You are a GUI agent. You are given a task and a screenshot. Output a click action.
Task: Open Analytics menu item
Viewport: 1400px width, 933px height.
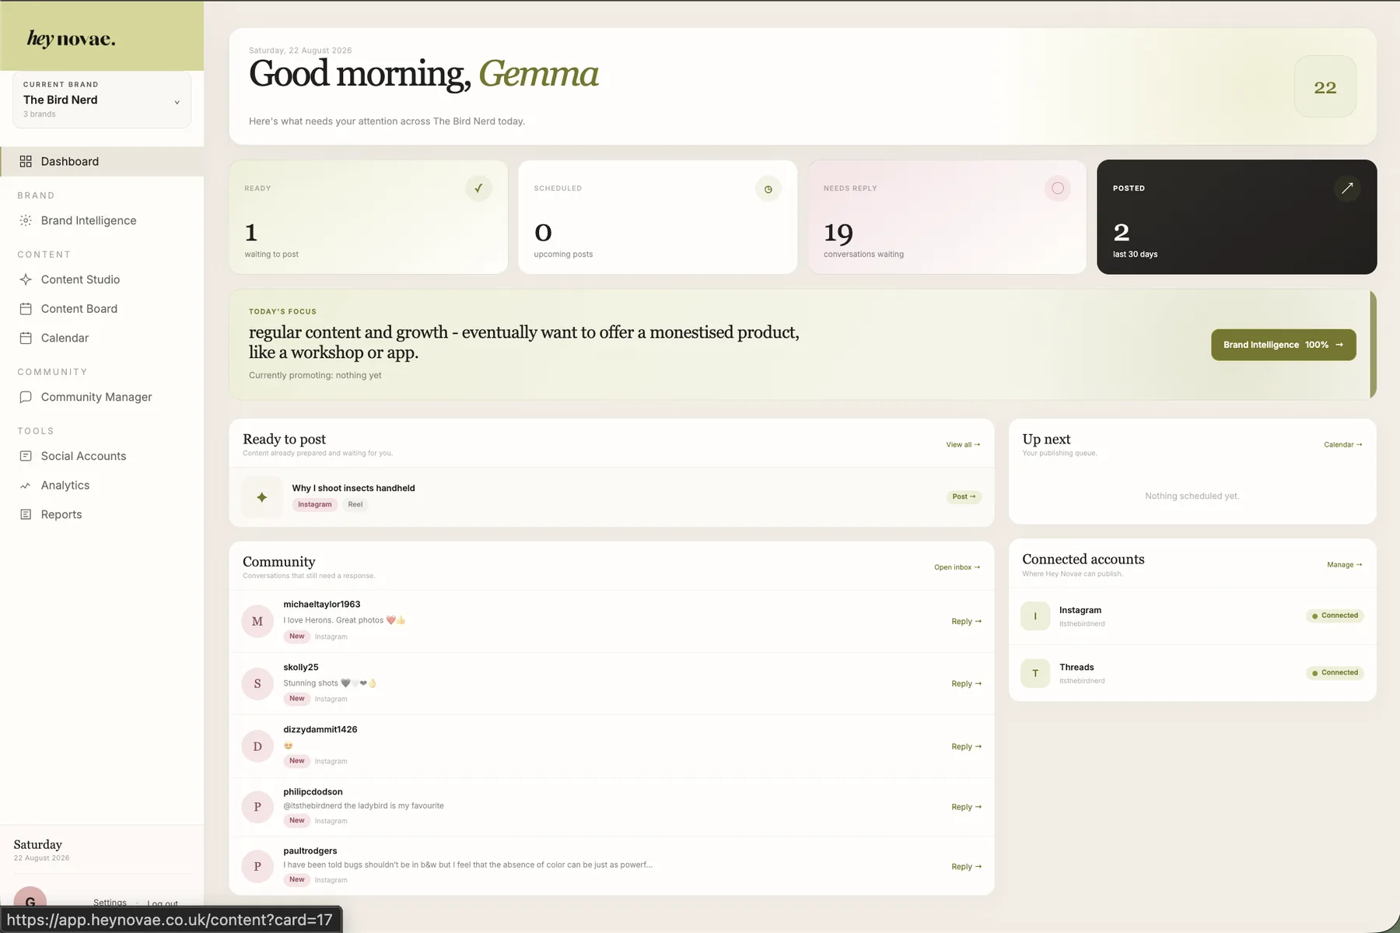tap(102, 486)
